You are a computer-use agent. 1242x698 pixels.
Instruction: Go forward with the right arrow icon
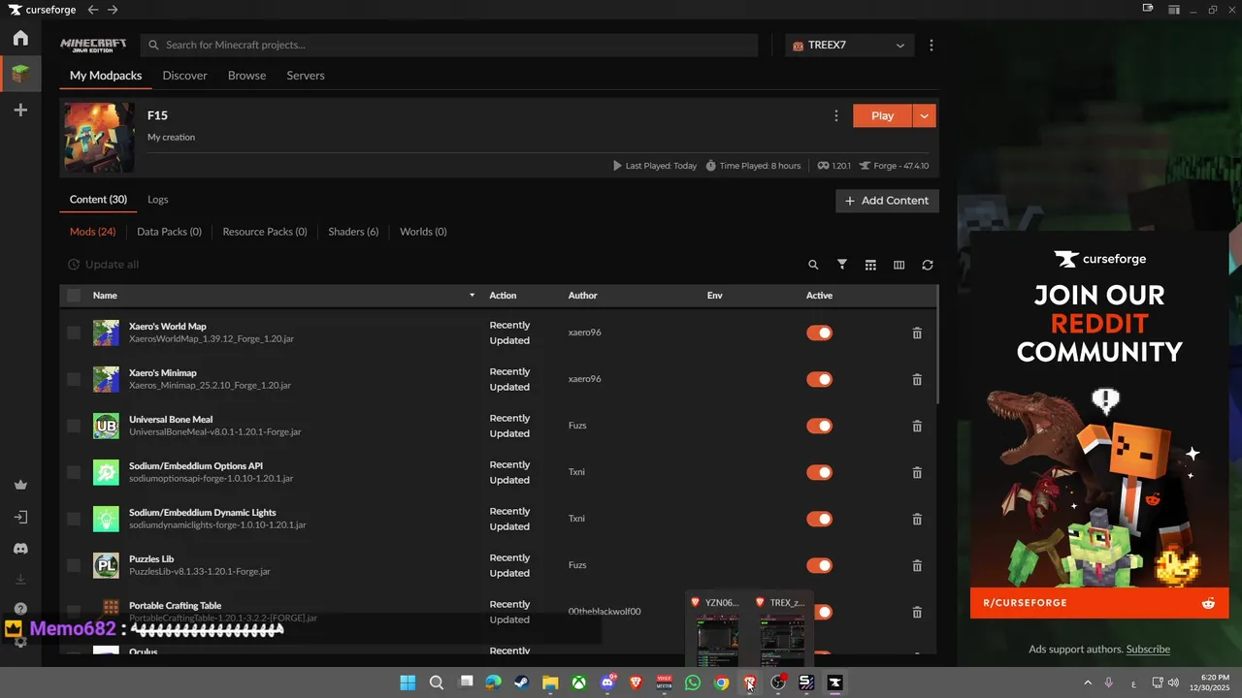click(113, 10)
